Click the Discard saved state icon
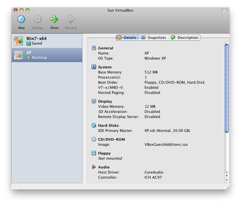 pyautogui.click(x=71, y=19)
